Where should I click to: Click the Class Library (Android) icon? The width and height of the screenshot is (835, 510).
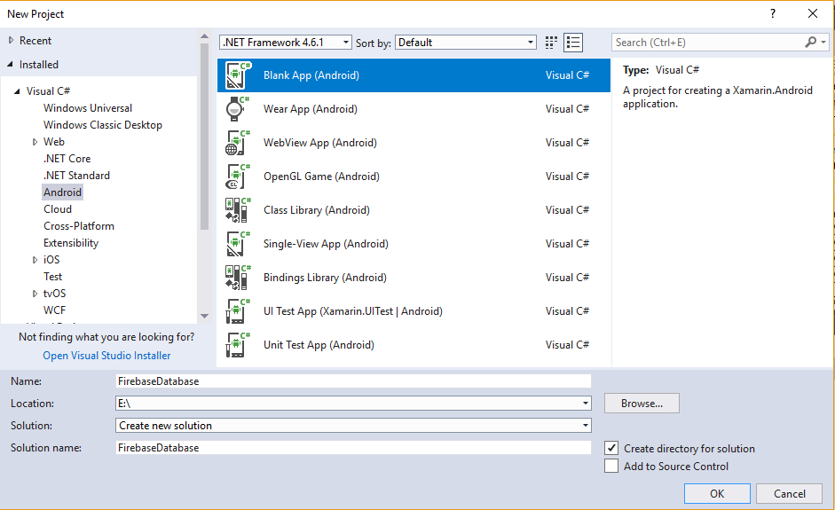[x=236, y=210]
